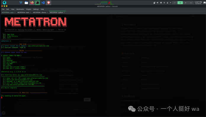
Task: Expand hidden system tray icons arrow
Action: click(x=170, y=3)
